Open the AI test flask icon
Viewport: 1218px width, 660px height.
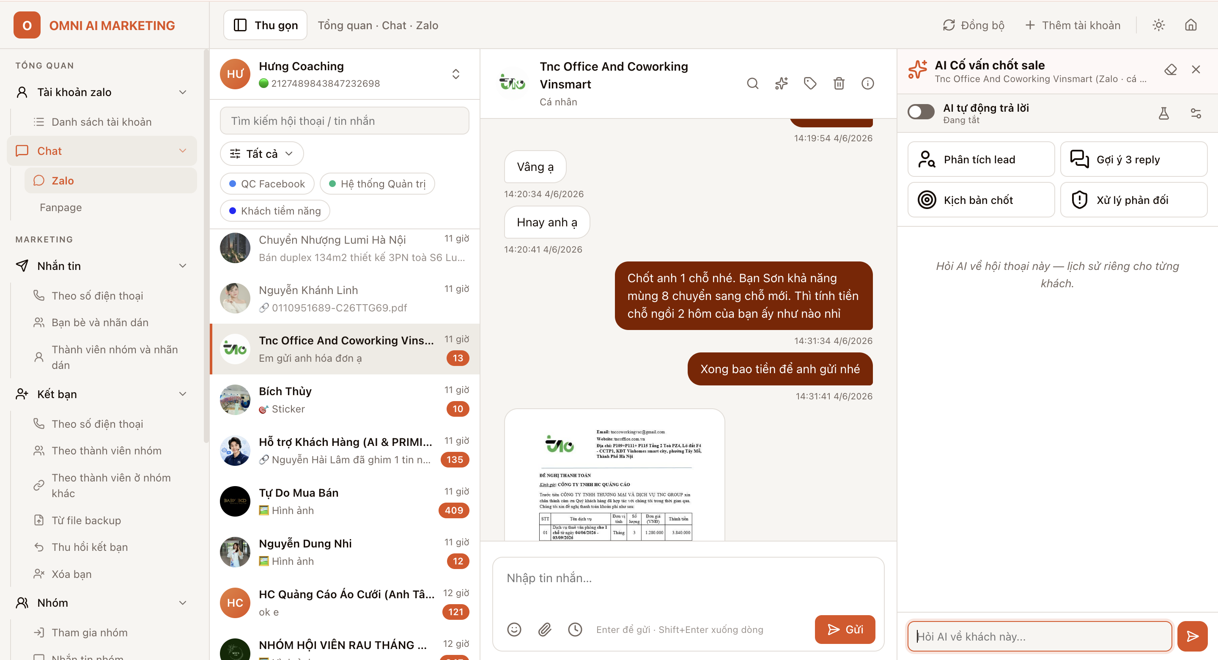pyautogui.click(x=1163, y=113)
